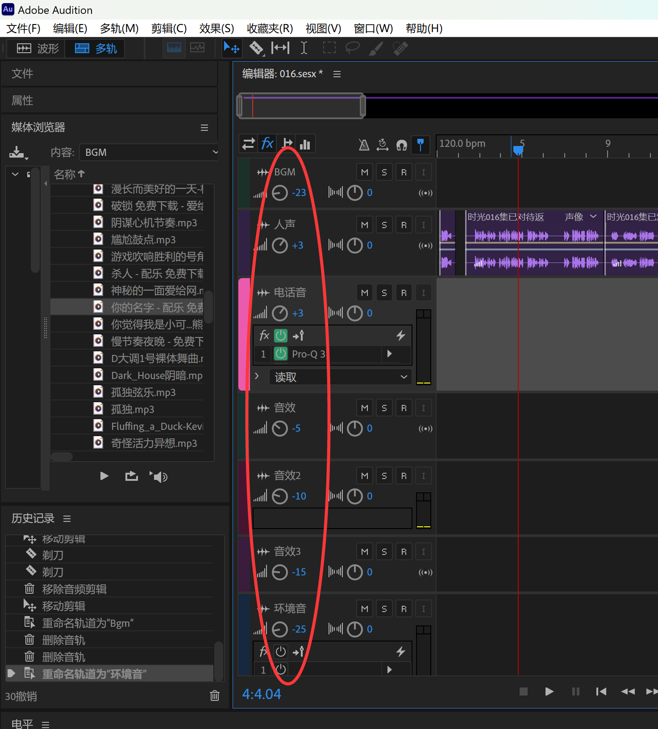The height and width of the screenshot is (729, 658).
Task: Mute the 音效 track
Action: [365, 408]
